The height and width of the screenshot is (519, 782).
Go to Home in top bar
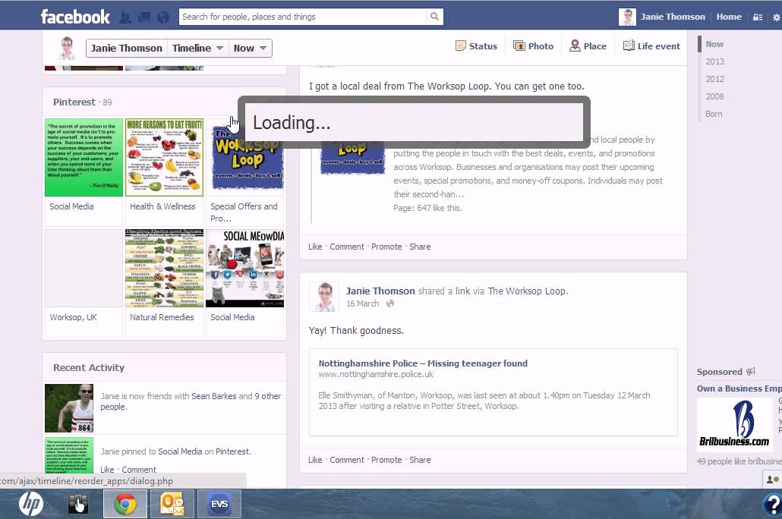729,17
